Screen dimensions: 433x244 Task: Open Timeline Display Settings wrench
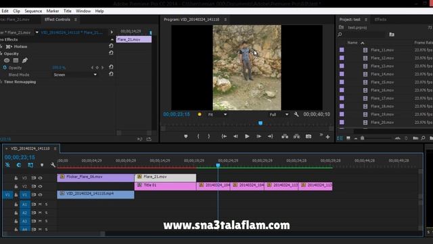click(53, 165)
